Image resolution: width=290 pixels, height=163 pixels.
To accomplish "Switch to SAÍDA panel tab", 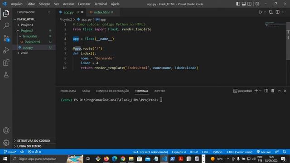I will click(86, 91).
